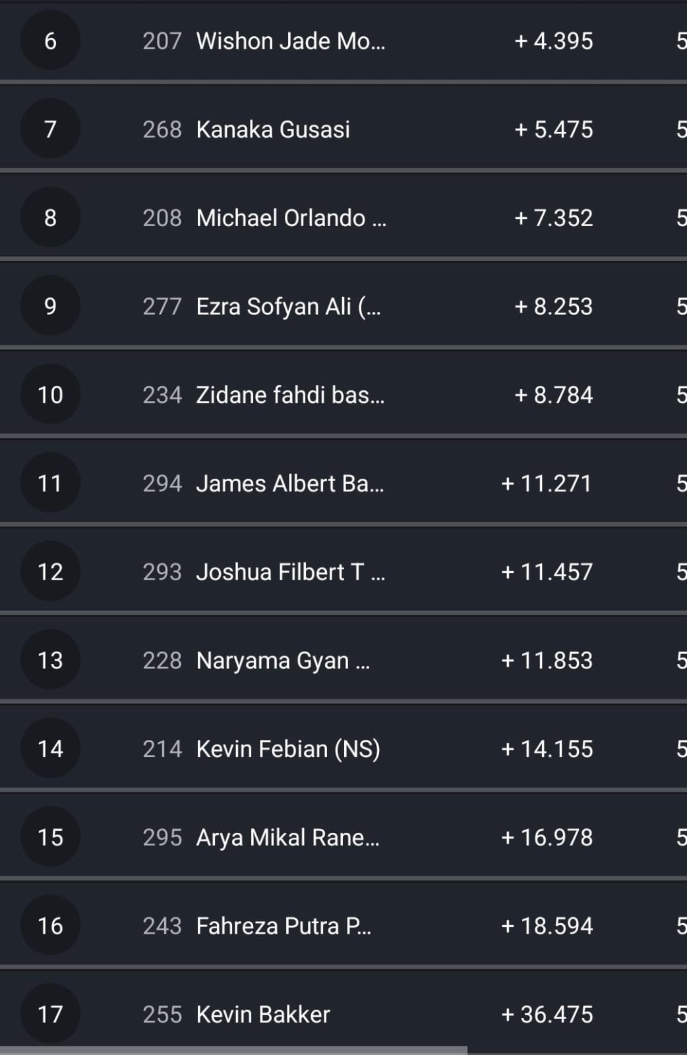This screenshot has height=1055, width=687.
Task: Select Zidane fahdi bas... name
Action: pyautogui.click(x=290, y=395)
